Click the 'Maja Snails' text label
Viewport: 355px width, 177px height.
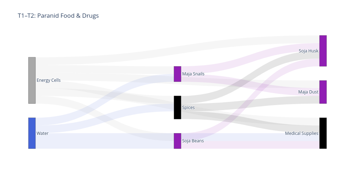193,74
